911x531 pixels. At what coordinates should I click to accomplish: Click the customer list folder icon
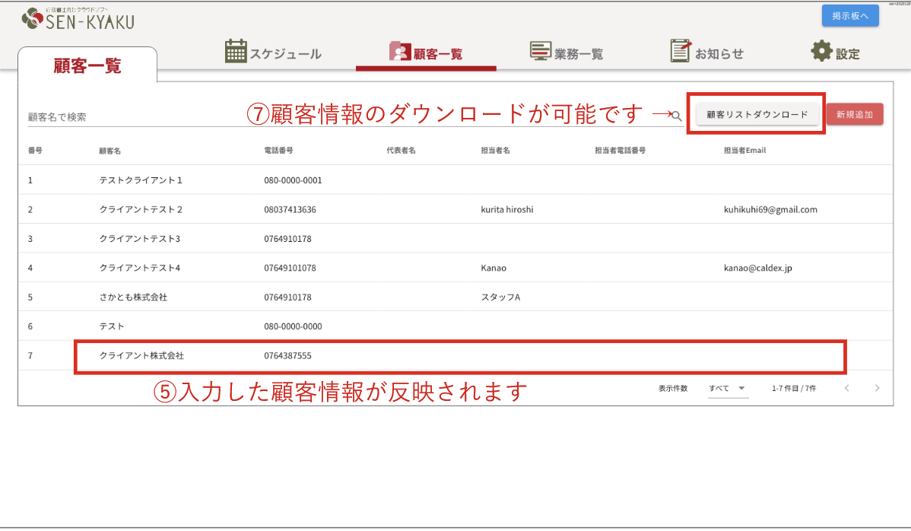pos(399,52)
